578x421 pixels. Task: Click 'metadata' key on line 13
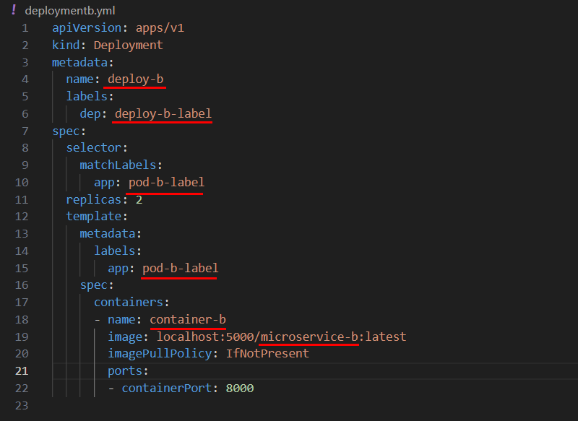coord(108,233)
